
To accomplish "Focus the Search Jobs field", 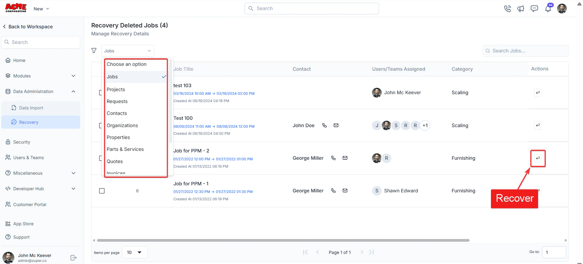I will [x=525, y=51].
